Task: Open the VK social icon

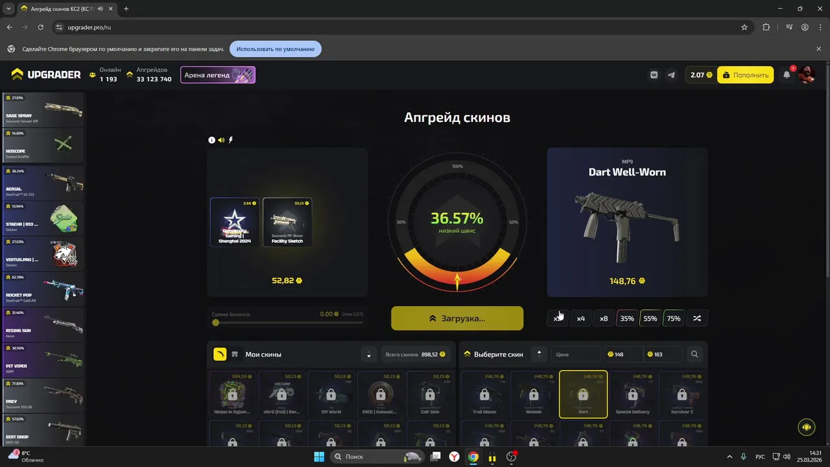Action: point(654,75)
